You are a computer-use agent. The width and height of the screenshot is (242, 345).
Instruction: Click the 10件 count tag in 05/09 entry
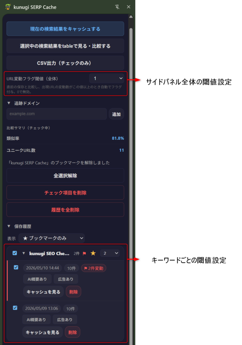(71, 309)
